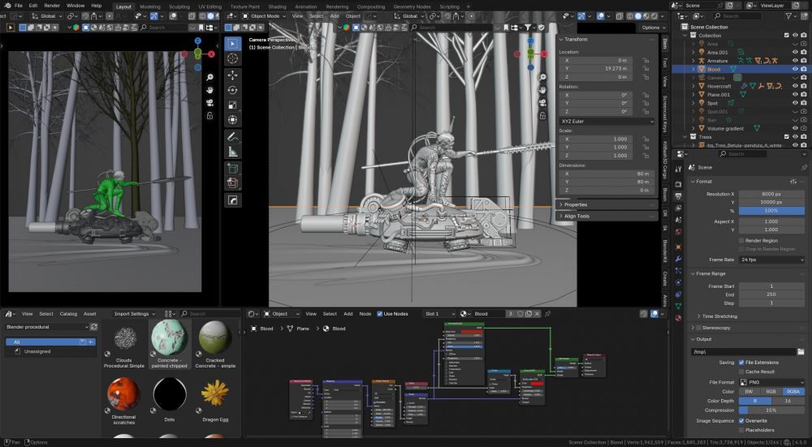
Task: Open the outliner filter funnel icon
Action: 790,16
